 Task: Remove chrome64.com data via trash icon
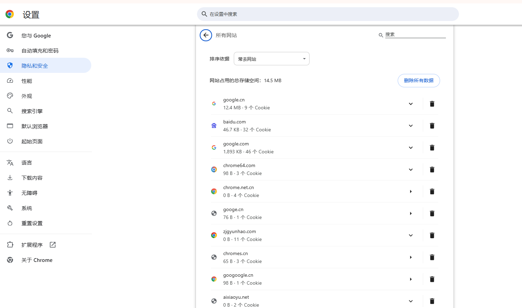tap(432, 169)
